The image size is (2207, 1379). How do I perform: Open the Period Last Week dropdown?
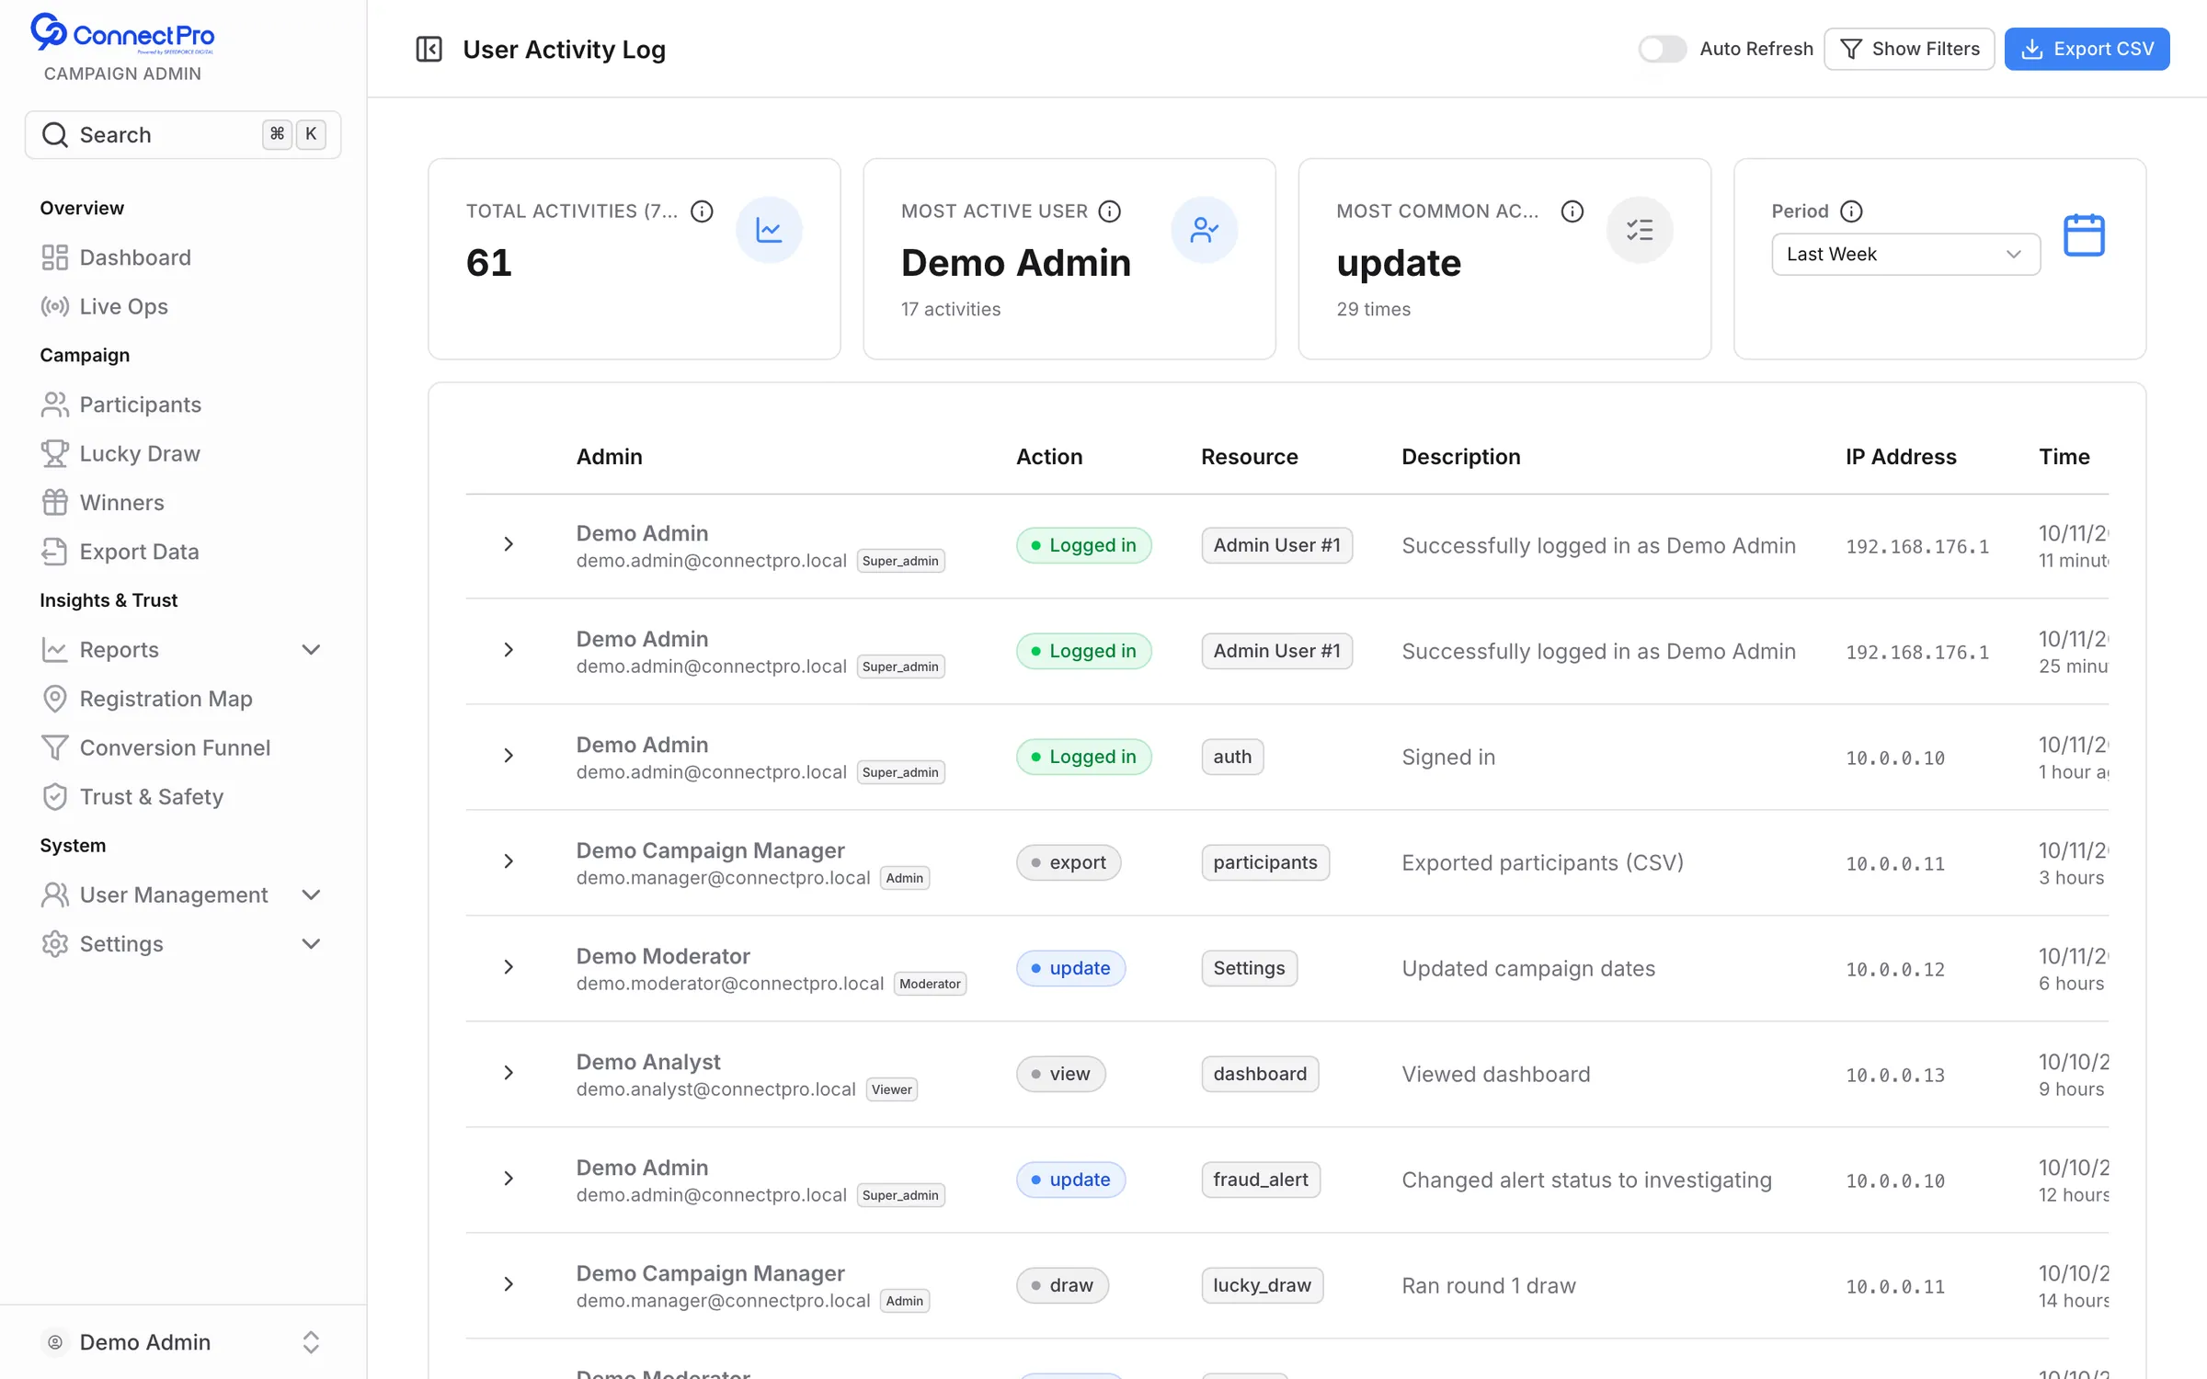[x=1905, y=254]
